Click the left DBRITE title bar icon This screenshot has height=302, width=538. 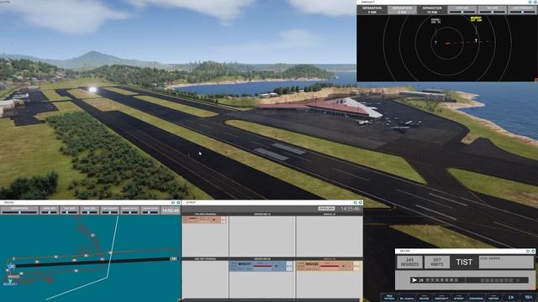(530, 2)
